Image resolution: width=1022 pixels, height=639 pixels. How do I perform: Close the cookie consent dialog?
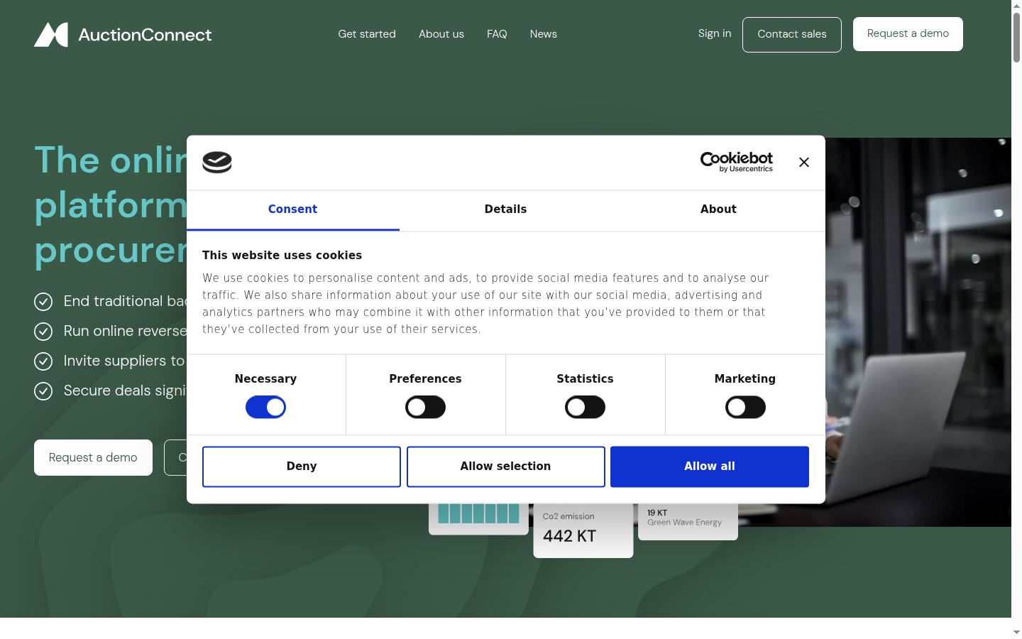click(804, 163)
